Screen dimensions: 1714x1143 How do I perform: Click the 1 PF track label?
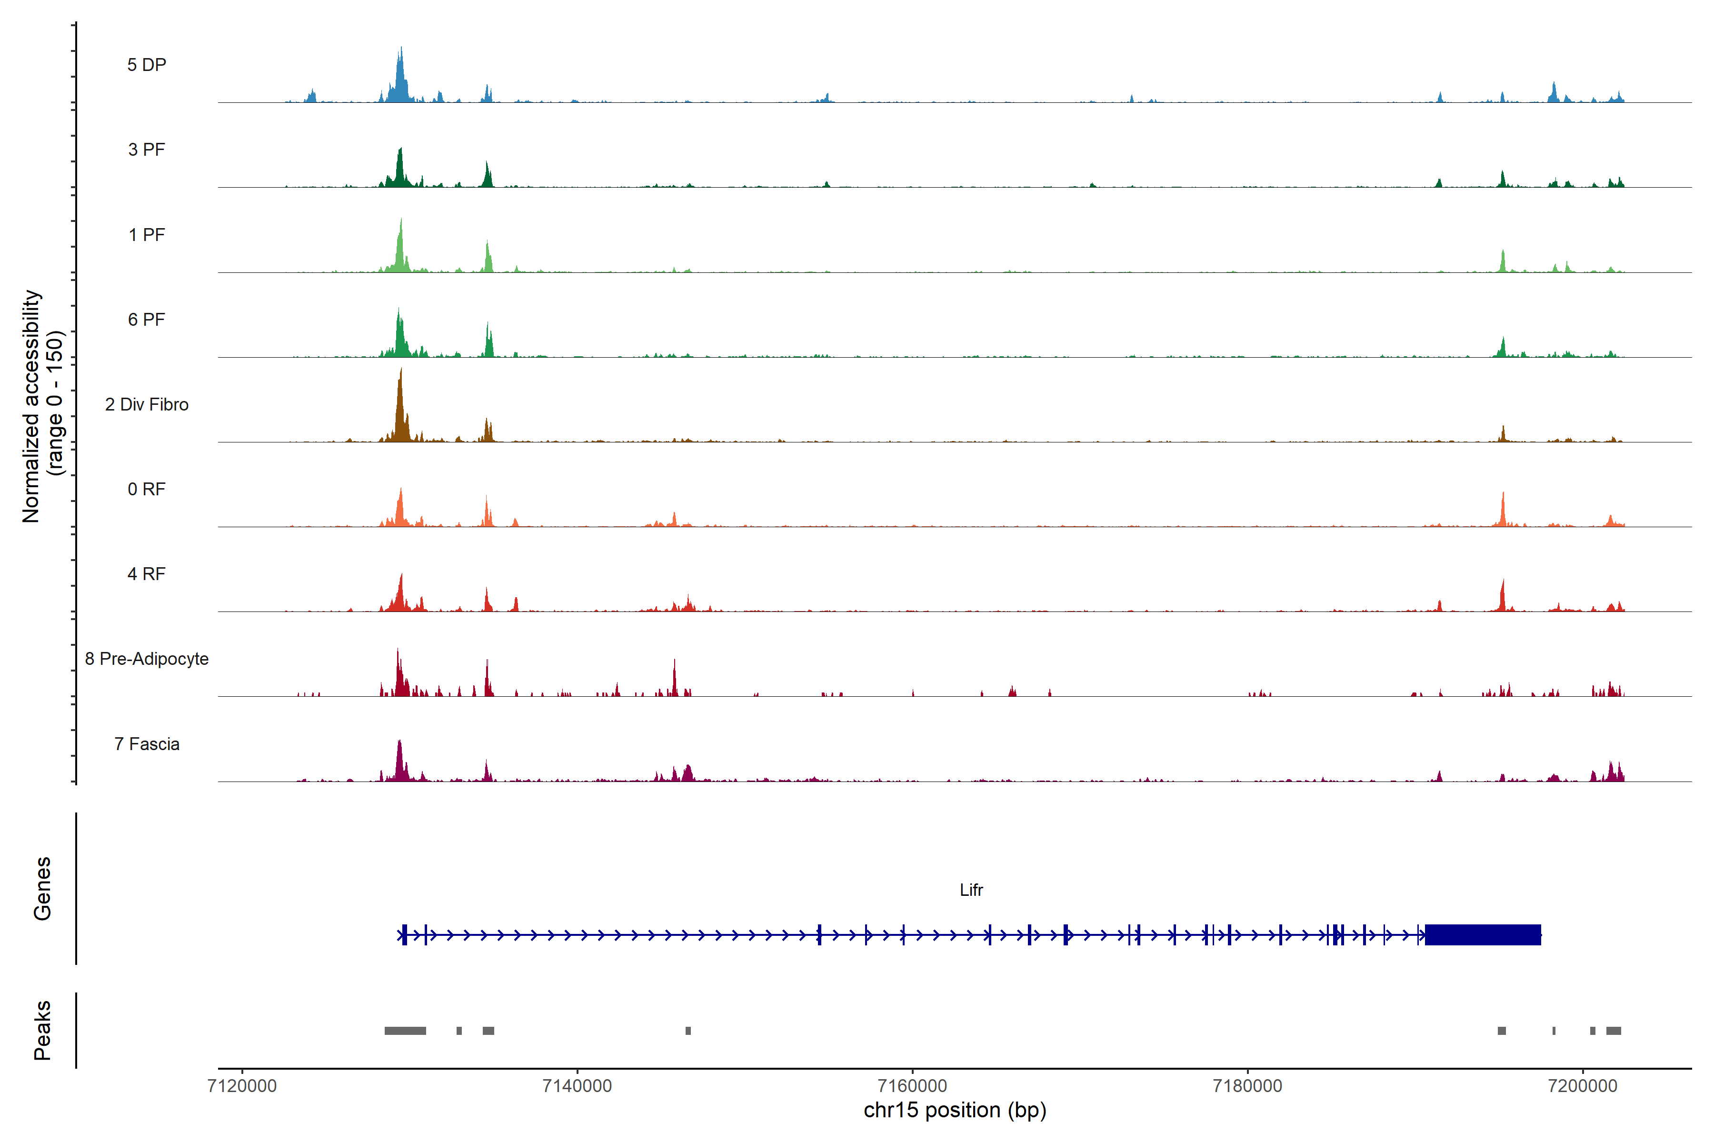pos(147,235)
